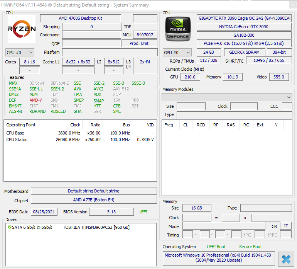This screenshot has width=297, height=269.
Task: Click the UEFI Boot status label
Action: pyautogui.click(x=216, y=247)
